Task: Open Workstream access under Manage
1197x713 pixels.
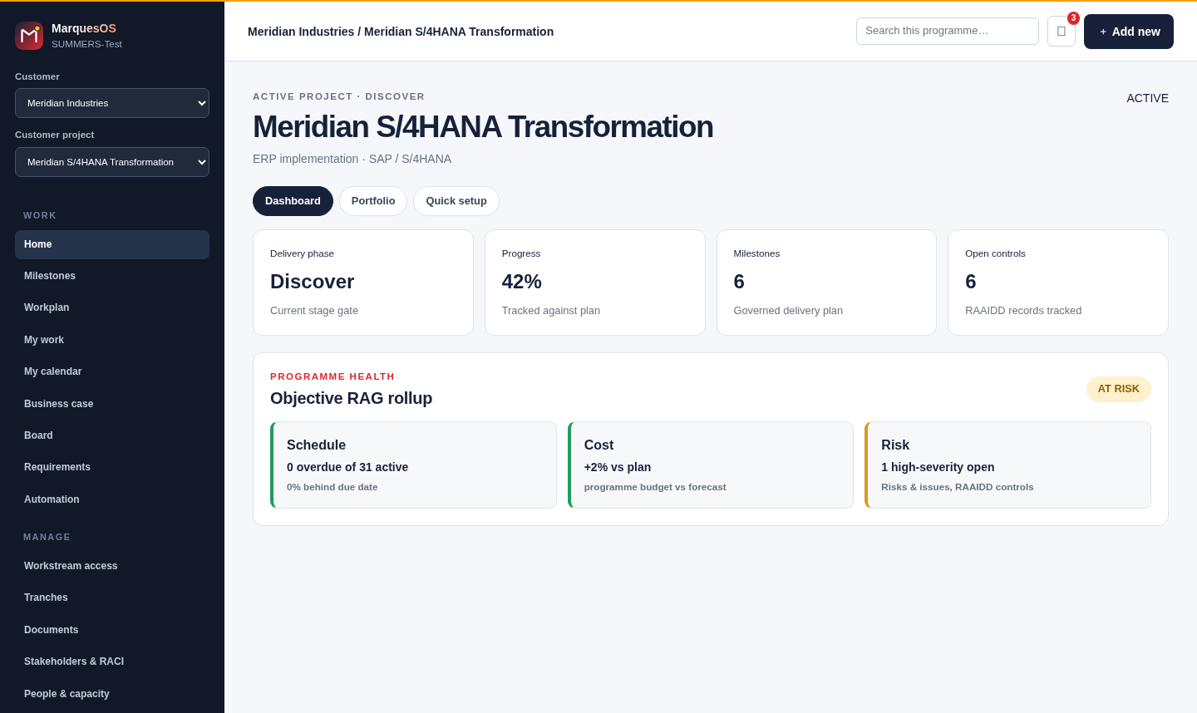Action: [112, 566]
